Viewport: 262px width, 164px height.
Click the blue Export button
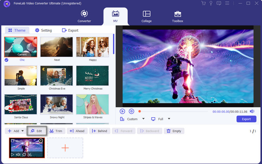[x=246, y=119]
